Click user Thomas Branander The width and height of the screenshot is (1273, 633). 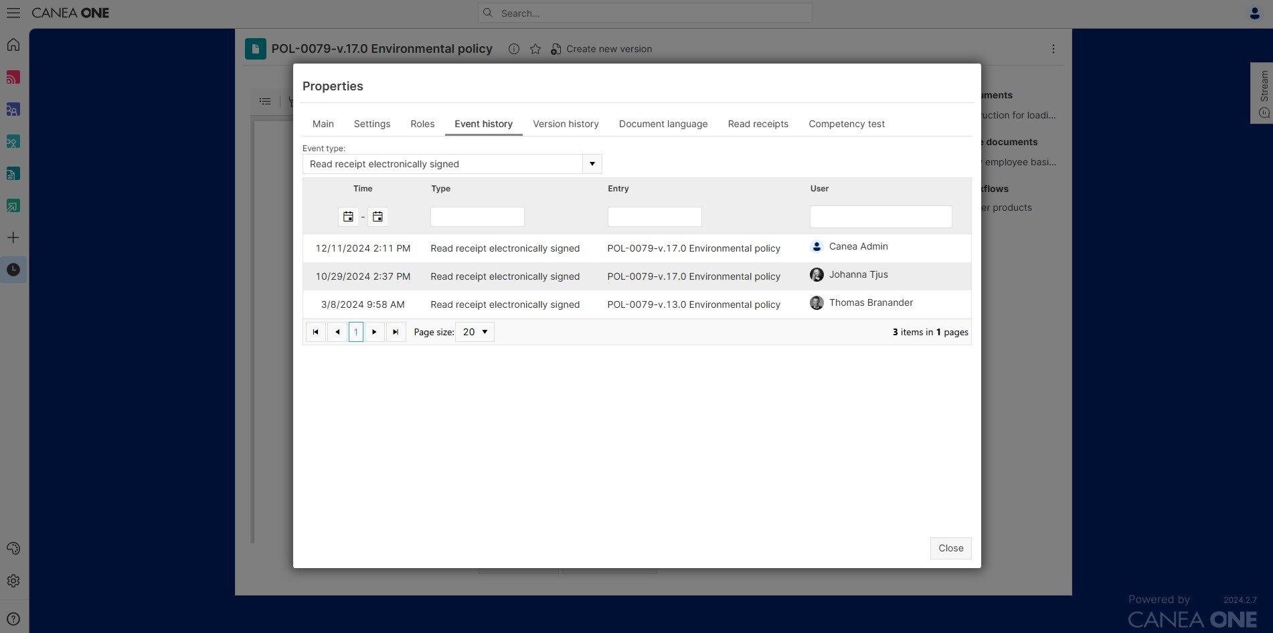tap(871, 302)
